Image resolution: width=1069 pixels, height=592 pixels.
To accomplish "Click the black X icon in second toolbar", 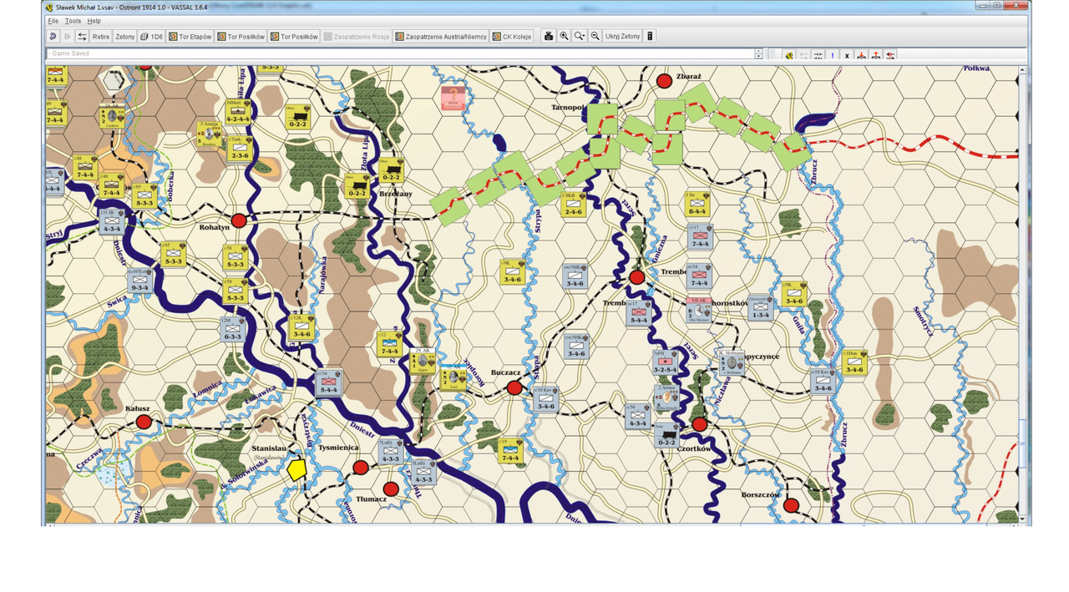I will click(847, 55).
